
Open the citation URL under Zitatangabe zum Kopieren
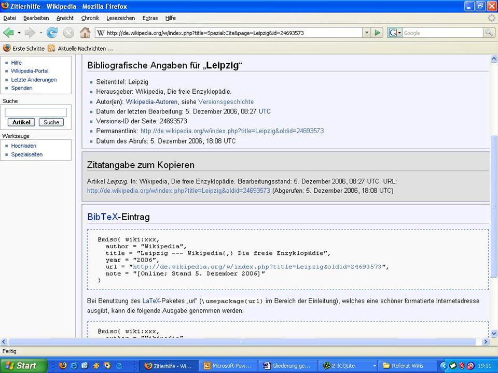click(179, 191)
